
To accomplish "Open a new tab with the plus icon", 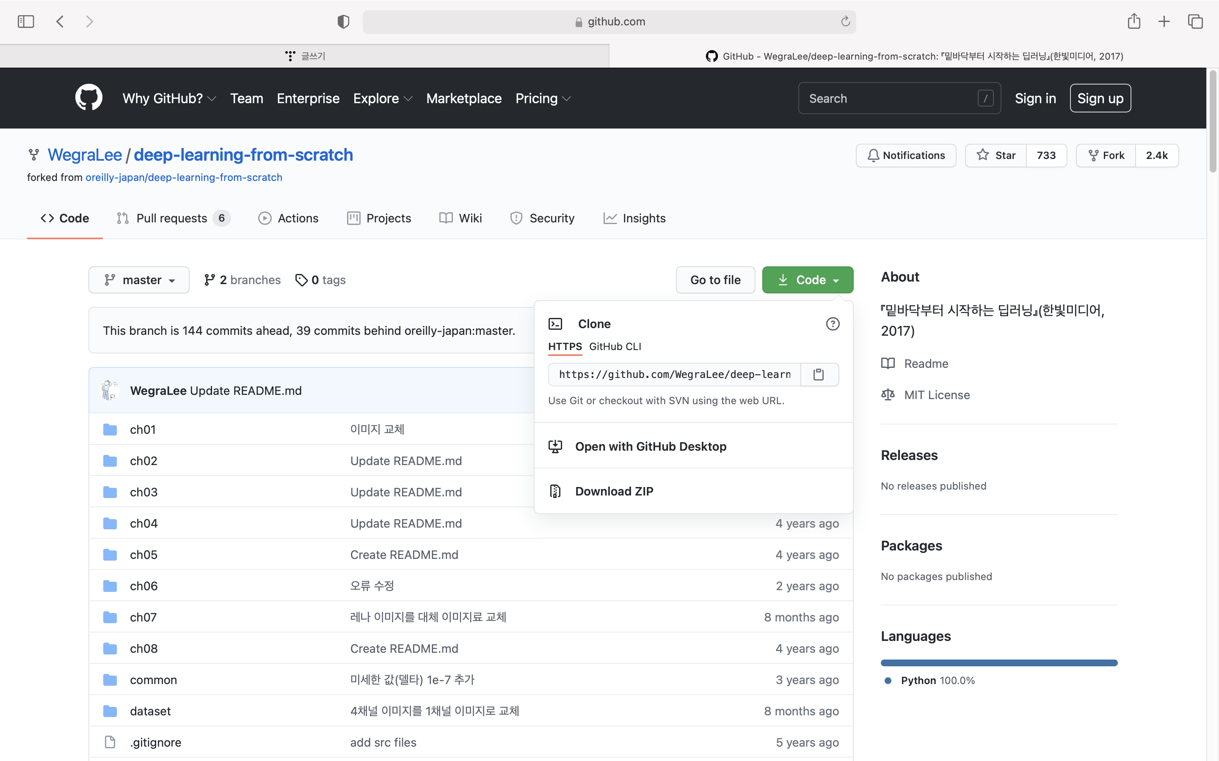I will pyautogui.click(x=1164, y=21).
